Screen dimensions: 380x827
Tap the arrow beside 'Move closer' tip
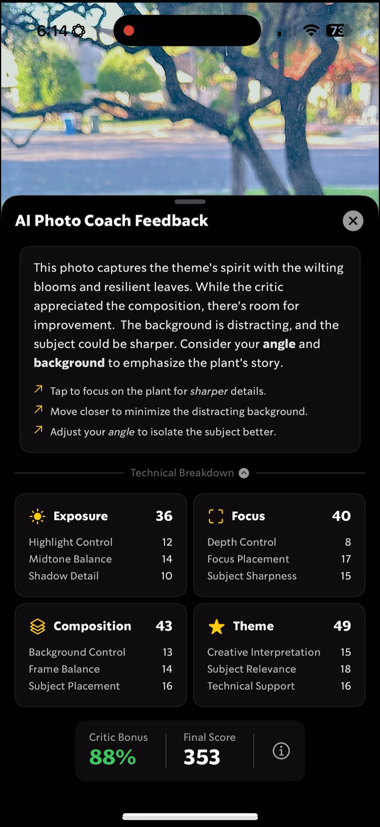[x=39, y=409]
